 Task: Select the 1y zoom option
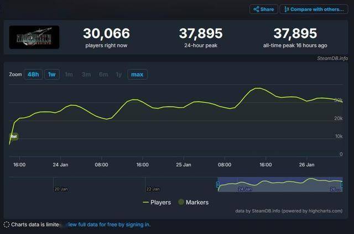point(119,75)
